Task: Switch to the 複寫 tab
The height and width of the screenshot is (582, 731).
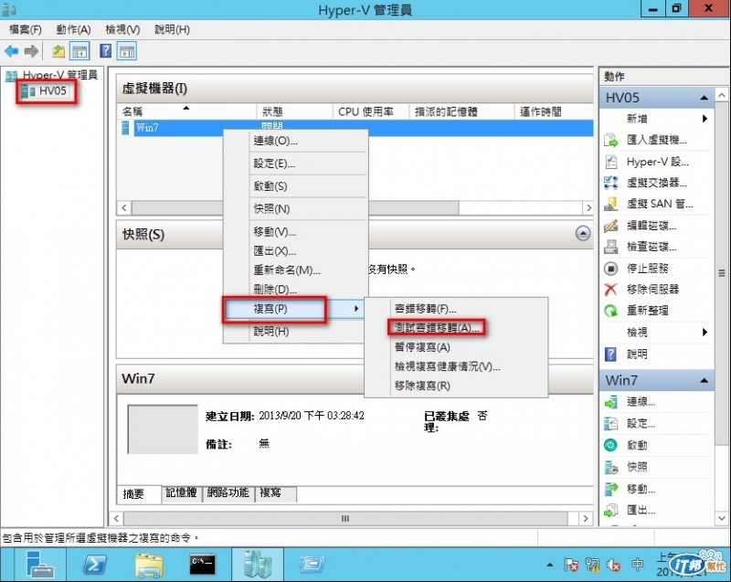Action: [275, 493]
